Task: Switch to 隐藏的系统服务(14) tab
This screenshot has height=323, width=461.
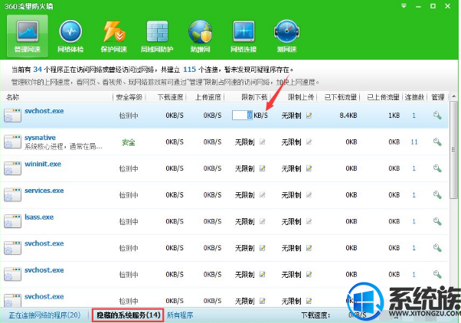Action: (128, 315)
